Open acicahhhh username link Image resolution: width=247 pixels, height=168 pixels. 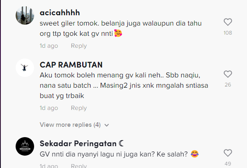pyautogui.click(x=60, y=13)
